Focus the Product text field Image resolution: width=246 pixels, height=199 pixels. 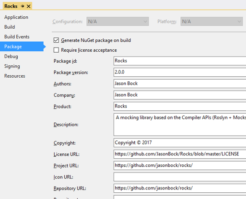click(x=180, y=106)
